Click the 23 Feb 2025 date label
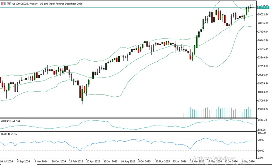Viewport: 272px width, 165px height. (76, 161)
